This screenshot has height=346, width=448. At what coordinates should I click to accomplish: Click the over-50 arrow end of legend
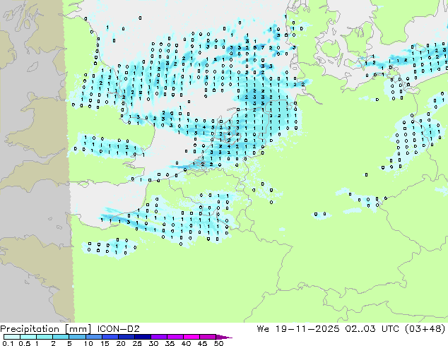pos(224,337)
